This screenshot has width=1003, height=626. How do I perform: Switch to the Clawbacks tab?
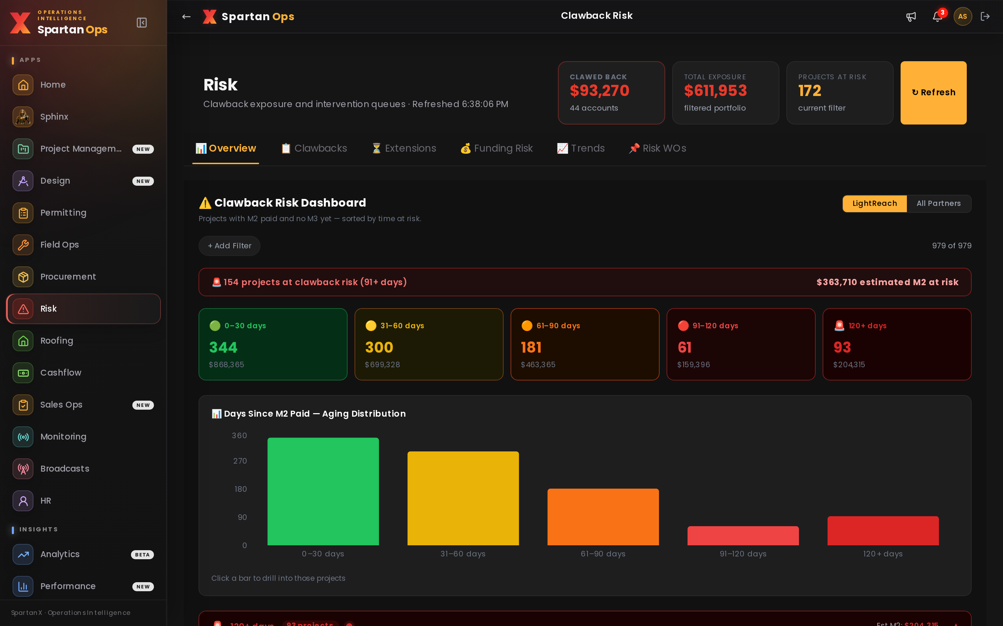coord(314,148)
